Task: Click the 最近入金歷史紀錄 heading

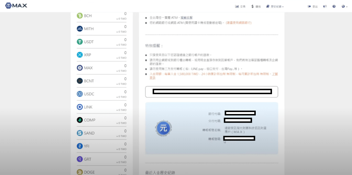Action: point(160,173)
